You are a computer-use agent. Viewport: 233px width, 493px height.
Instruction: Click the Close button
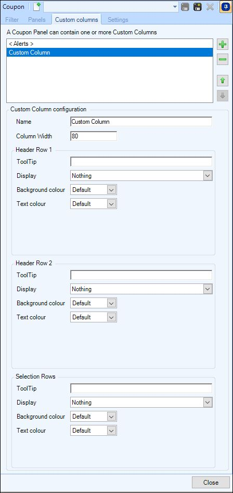tap(211, 482)
